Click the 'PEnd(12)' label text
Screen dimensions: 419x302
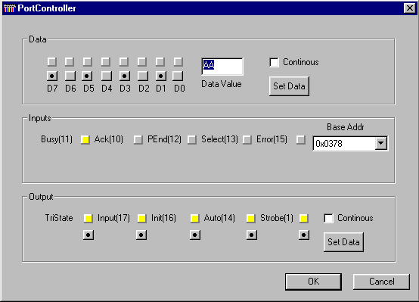click(164, 139)
